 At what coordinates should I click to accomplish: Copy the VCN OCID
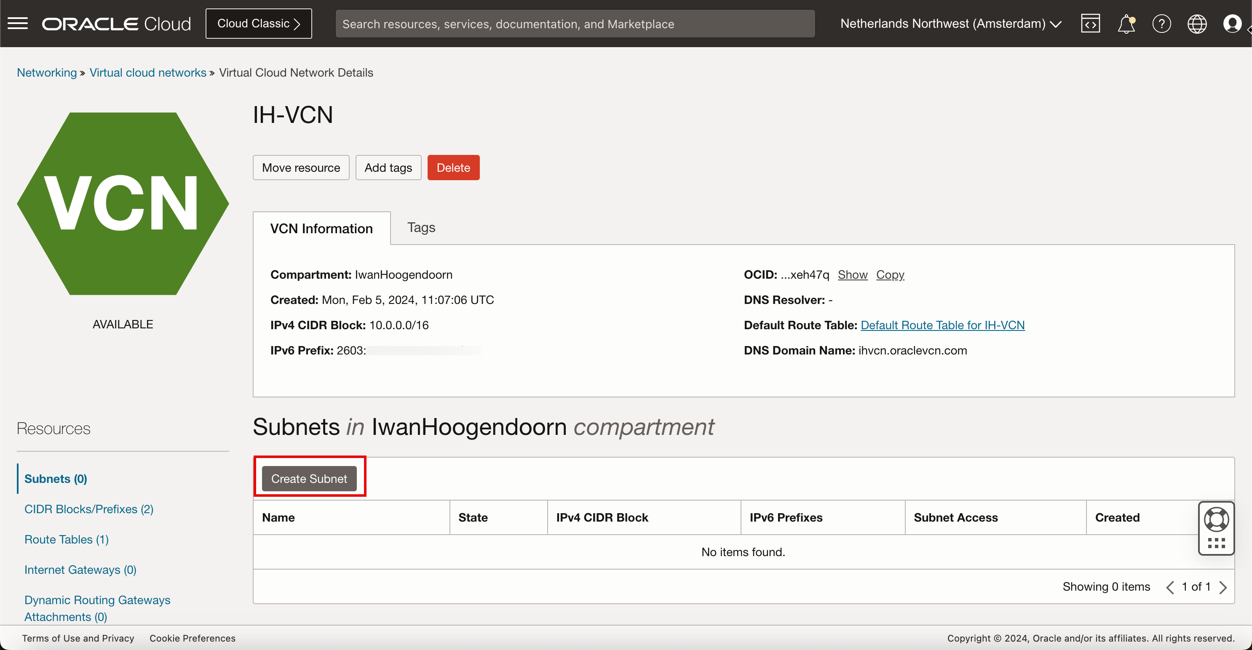tap(889, 274)
